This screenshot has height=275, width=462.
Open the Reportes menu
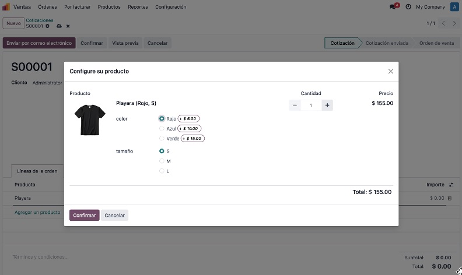click(x=138, y=7)
